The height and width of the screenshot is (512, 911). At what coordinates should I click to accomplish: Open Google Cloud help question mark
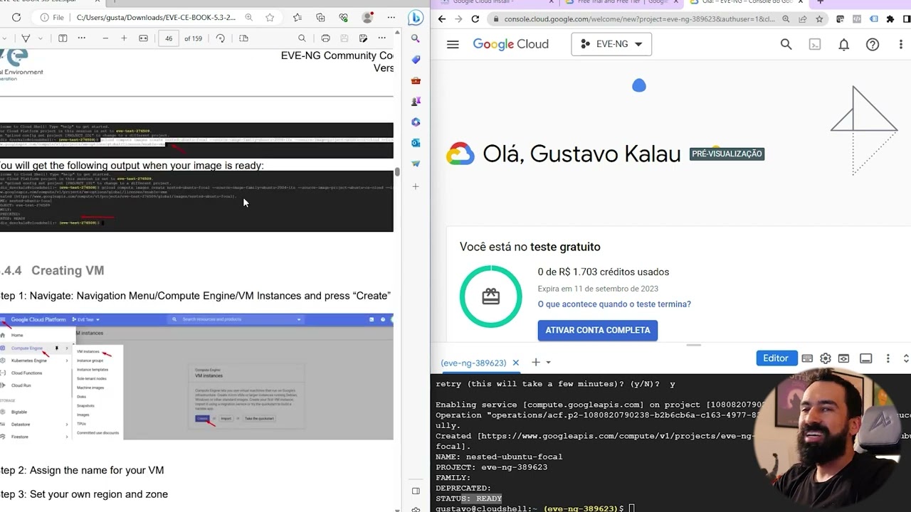click(x=873, y=44)
